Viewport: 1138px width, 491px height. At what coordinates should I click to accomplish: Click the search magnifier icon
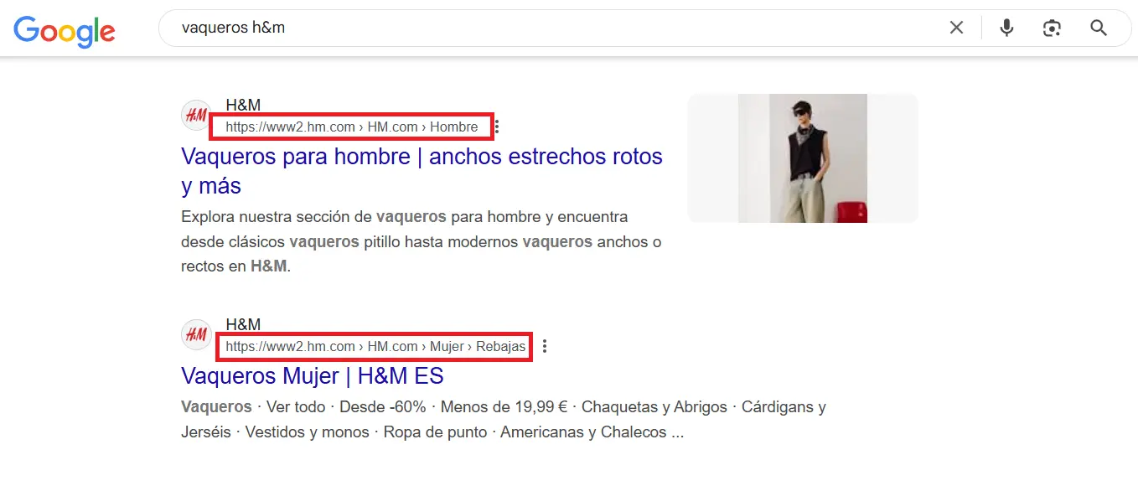1098,27
